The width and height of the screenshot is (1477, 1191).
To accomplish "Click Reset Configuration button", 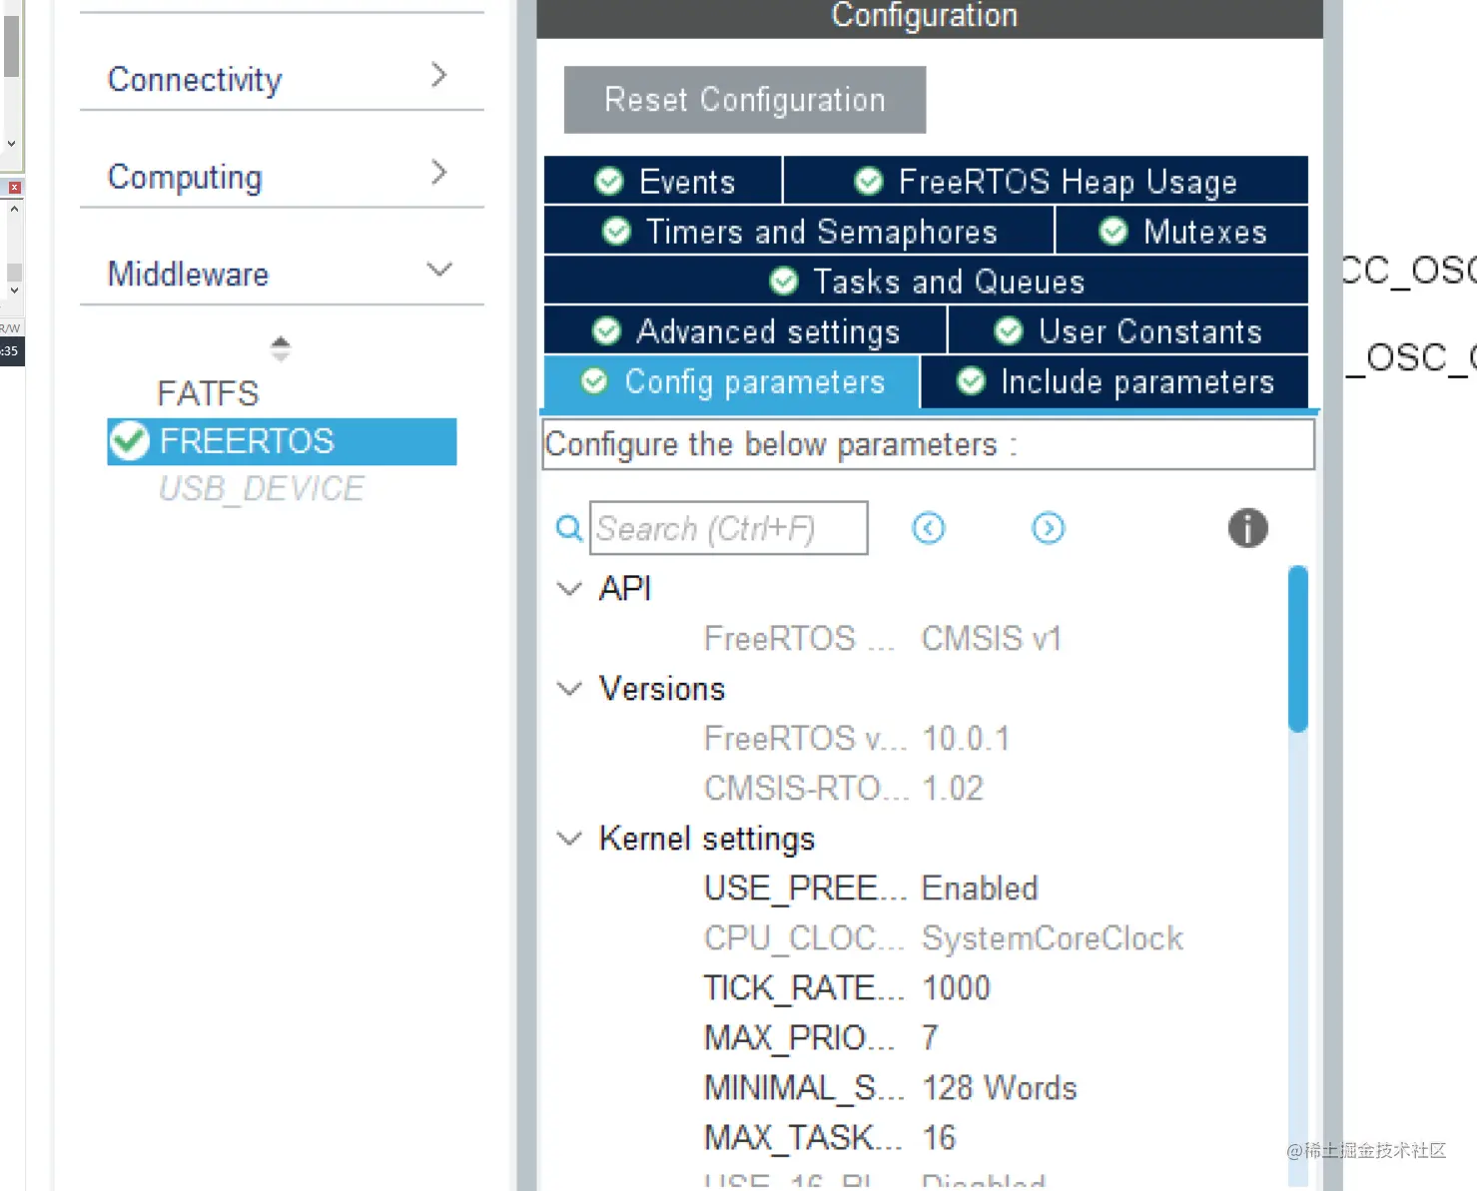I will click(x=745, y=100).
